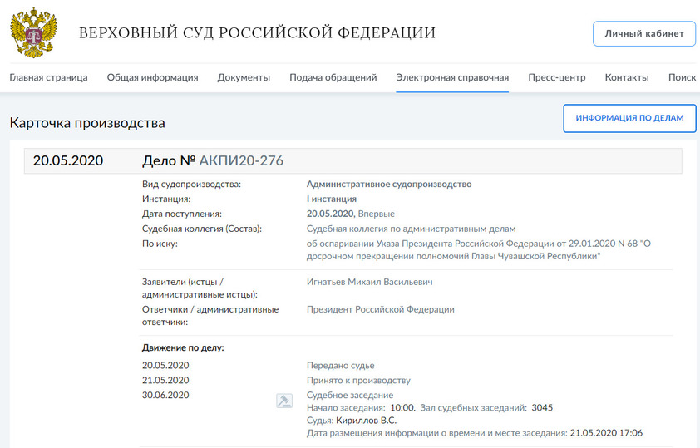Click the Принято к производству entry
This screenshot has height=448, width=700.
click(x=358, y=381)
